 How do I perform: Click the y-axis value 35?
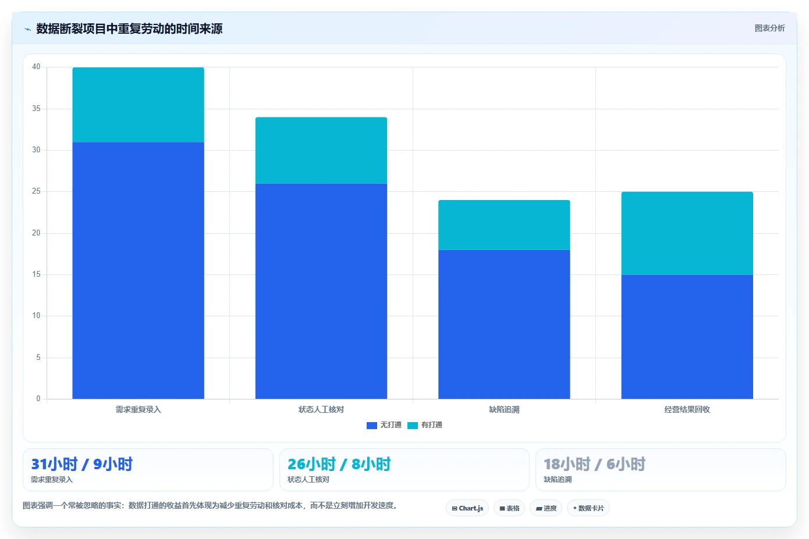click(36, 109)
